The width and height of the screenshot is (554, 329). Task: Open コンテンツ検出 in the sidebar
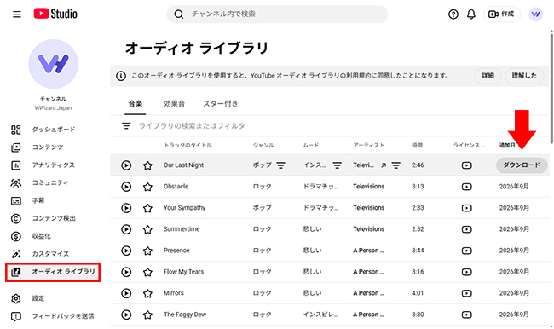pos(53,218)
